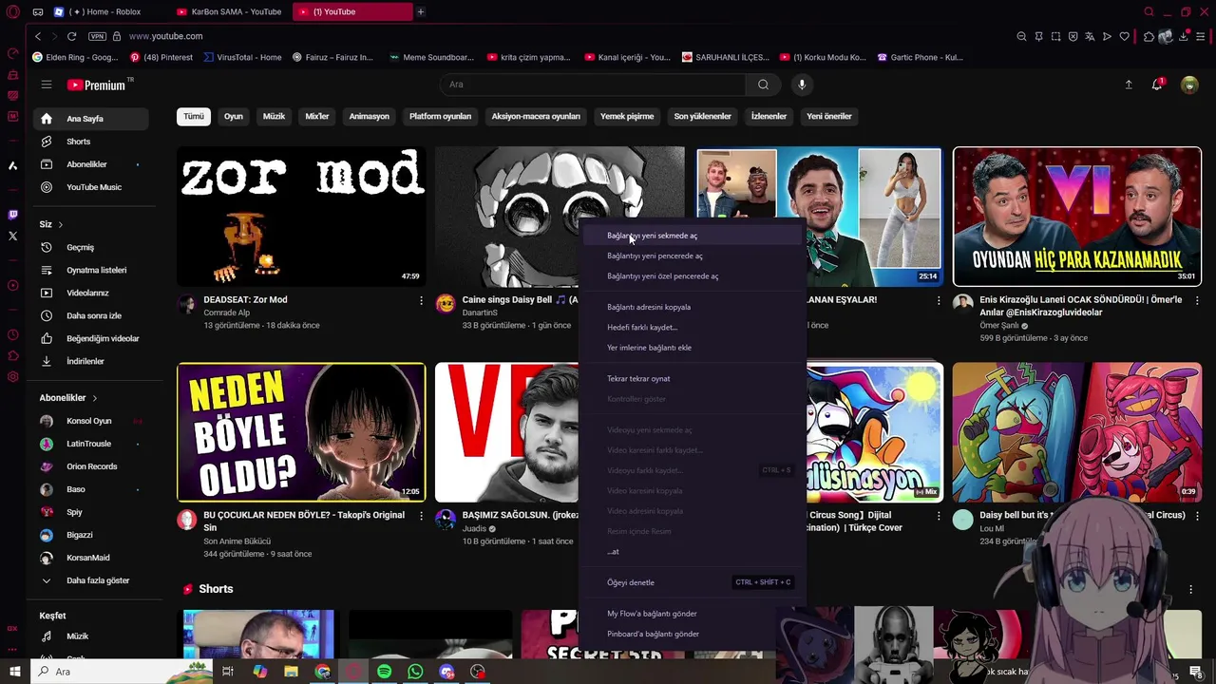The image size is (1216, 684).
Task: Reload the page in Opera toolbar
Action: [x=71, y=36]
